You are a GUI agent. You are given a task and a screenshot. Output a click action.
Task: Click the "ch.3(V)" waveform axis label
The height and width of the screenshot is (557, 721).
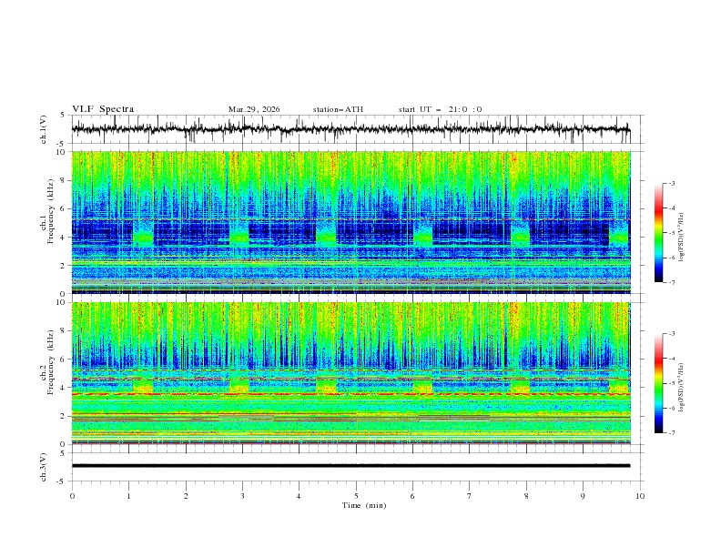coord(44,467)
